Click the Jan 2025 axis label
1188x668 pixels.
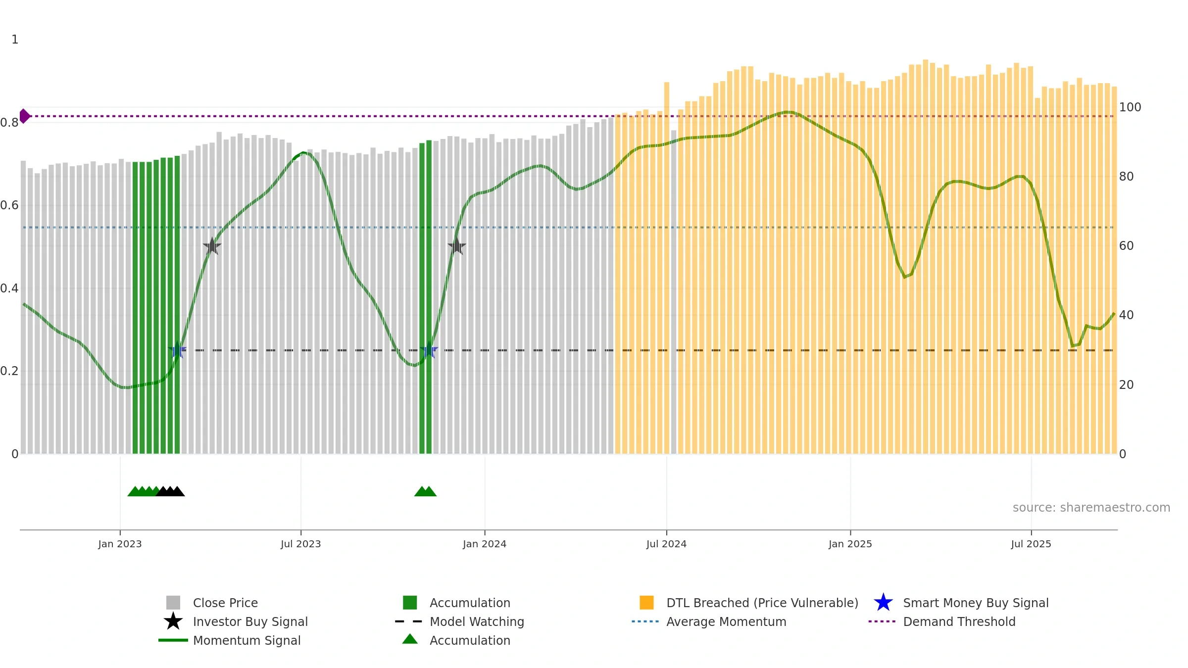(850, 544)
